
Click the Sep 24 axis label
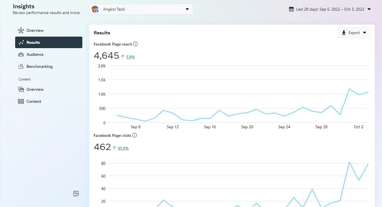pos(284,127)
